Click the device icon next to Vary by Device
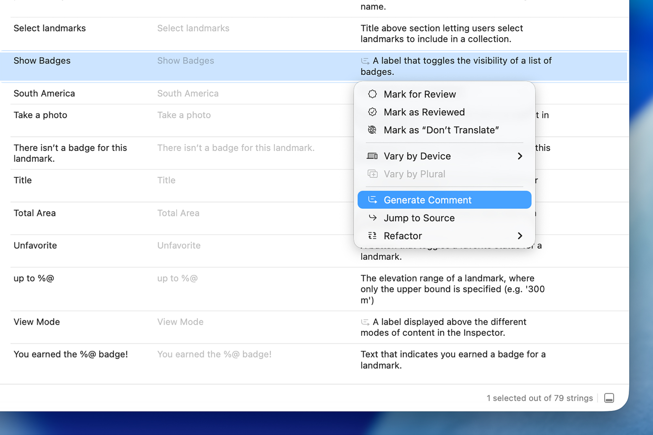 373,156
